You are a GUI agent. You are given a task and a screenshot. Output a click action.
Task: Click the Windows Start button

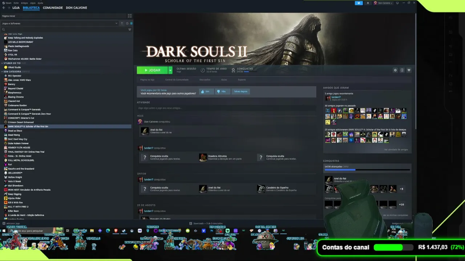coord(4,231)
